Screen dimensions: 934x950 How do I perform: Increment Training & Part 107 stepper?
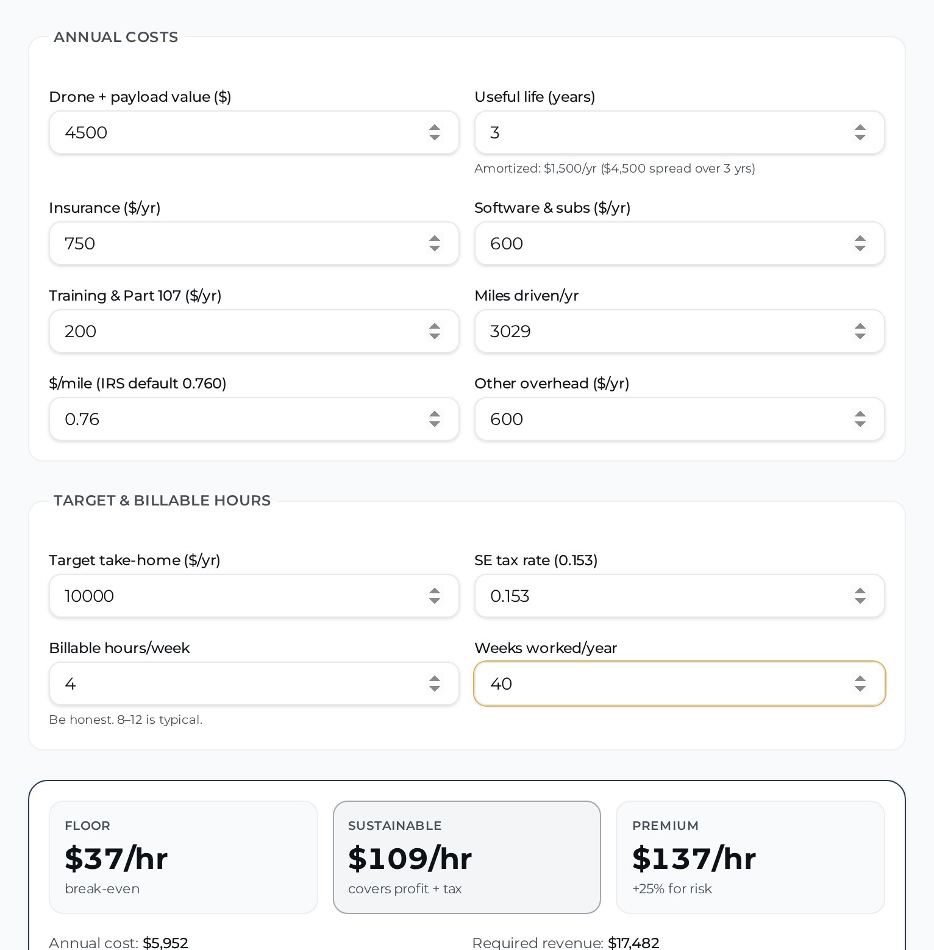click(x=434, y=326)
